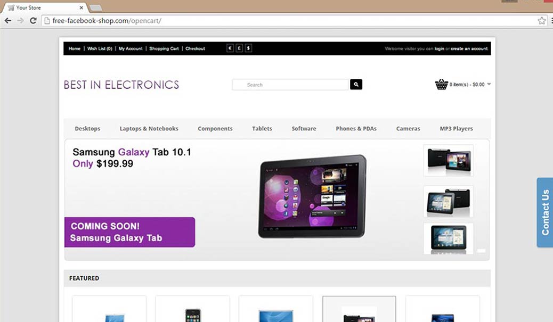Open My Account link
This screenshot has width=553, height=322.
point(131,48)
